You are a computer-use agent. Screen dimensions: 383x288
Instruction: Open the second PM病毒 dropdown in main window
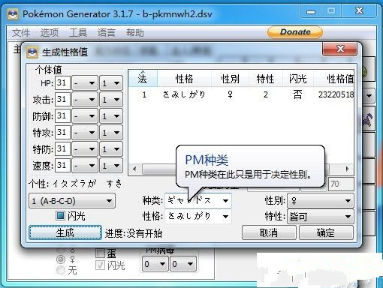(182, 263)
